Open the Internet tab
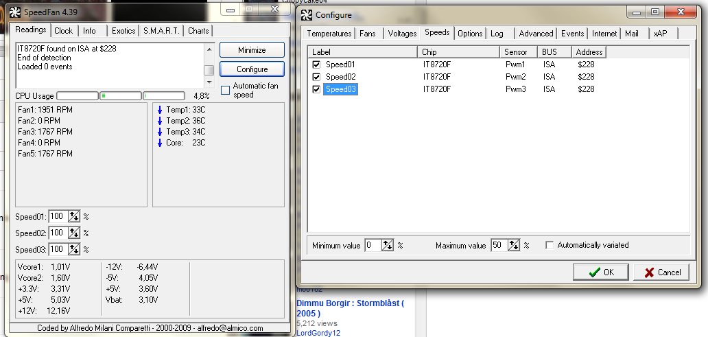 (x=604, y=34)
